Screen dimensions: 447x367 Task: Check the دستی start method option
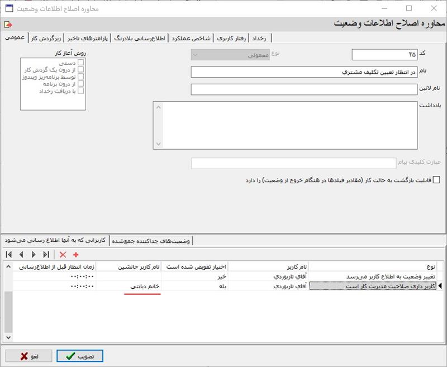[x=81, y=63]
